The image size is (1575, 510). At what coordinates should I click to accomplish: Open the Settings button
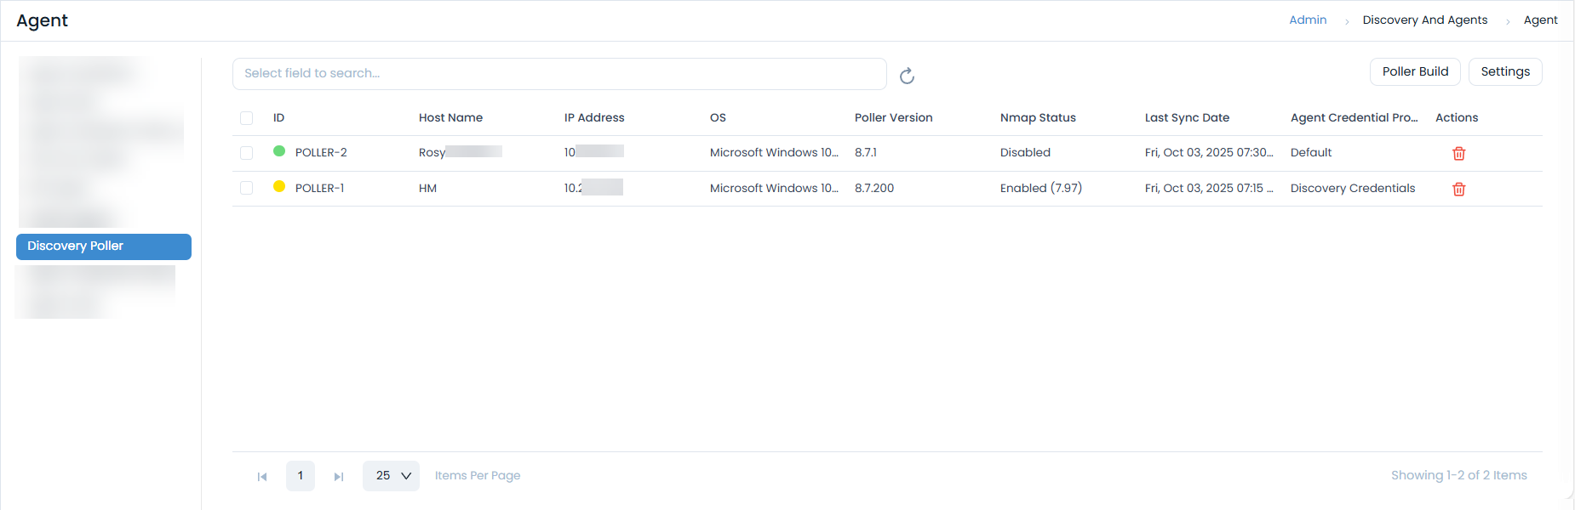click(x=1504, y=72)
